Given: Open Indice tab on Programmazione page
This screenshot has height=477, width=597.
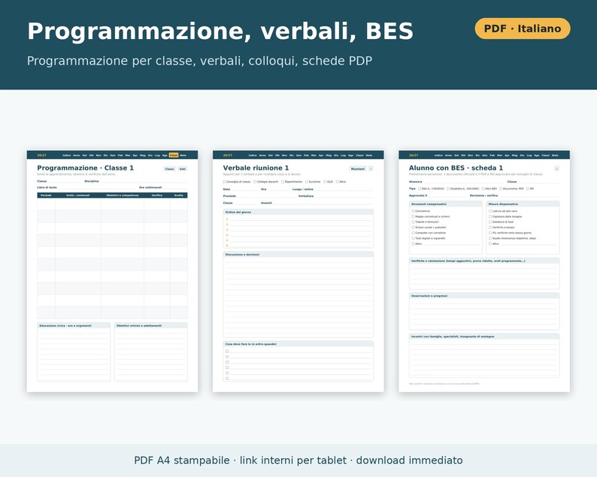Looking at the screenshot, I should (67, 155).
